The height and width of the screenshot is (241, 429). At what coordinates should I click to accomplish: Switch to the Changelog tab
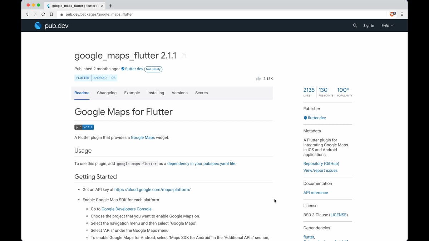click(107, 93)
